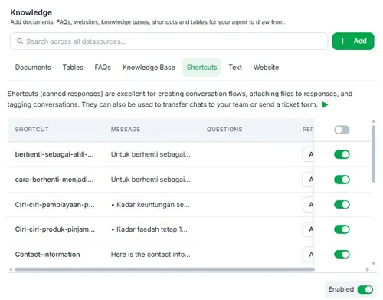This screenshot has height=300, width=383.
Task: Click the vertical table scrollbar thumb
Action: pyautogui.click(x=374, y=153)
